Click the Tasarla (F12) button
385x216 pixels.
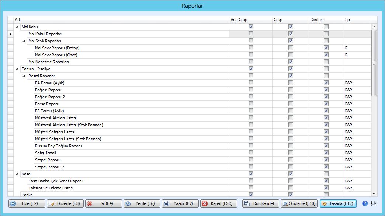(338, 203)
